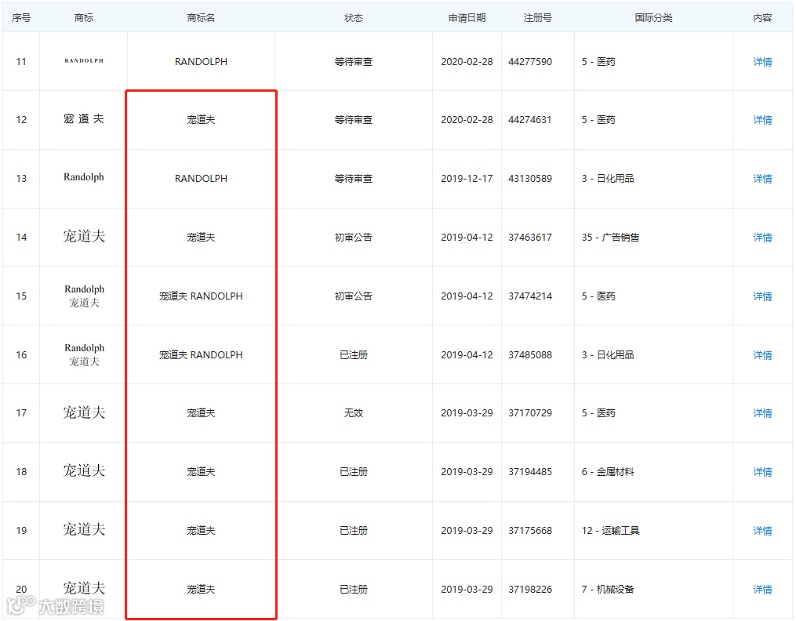The image size is (796, 621).
Task: Open 详情 link for registration 37175668
Action: tap(762, 531)
